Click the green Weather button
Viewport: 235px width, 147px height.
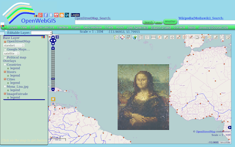(170, 22)
